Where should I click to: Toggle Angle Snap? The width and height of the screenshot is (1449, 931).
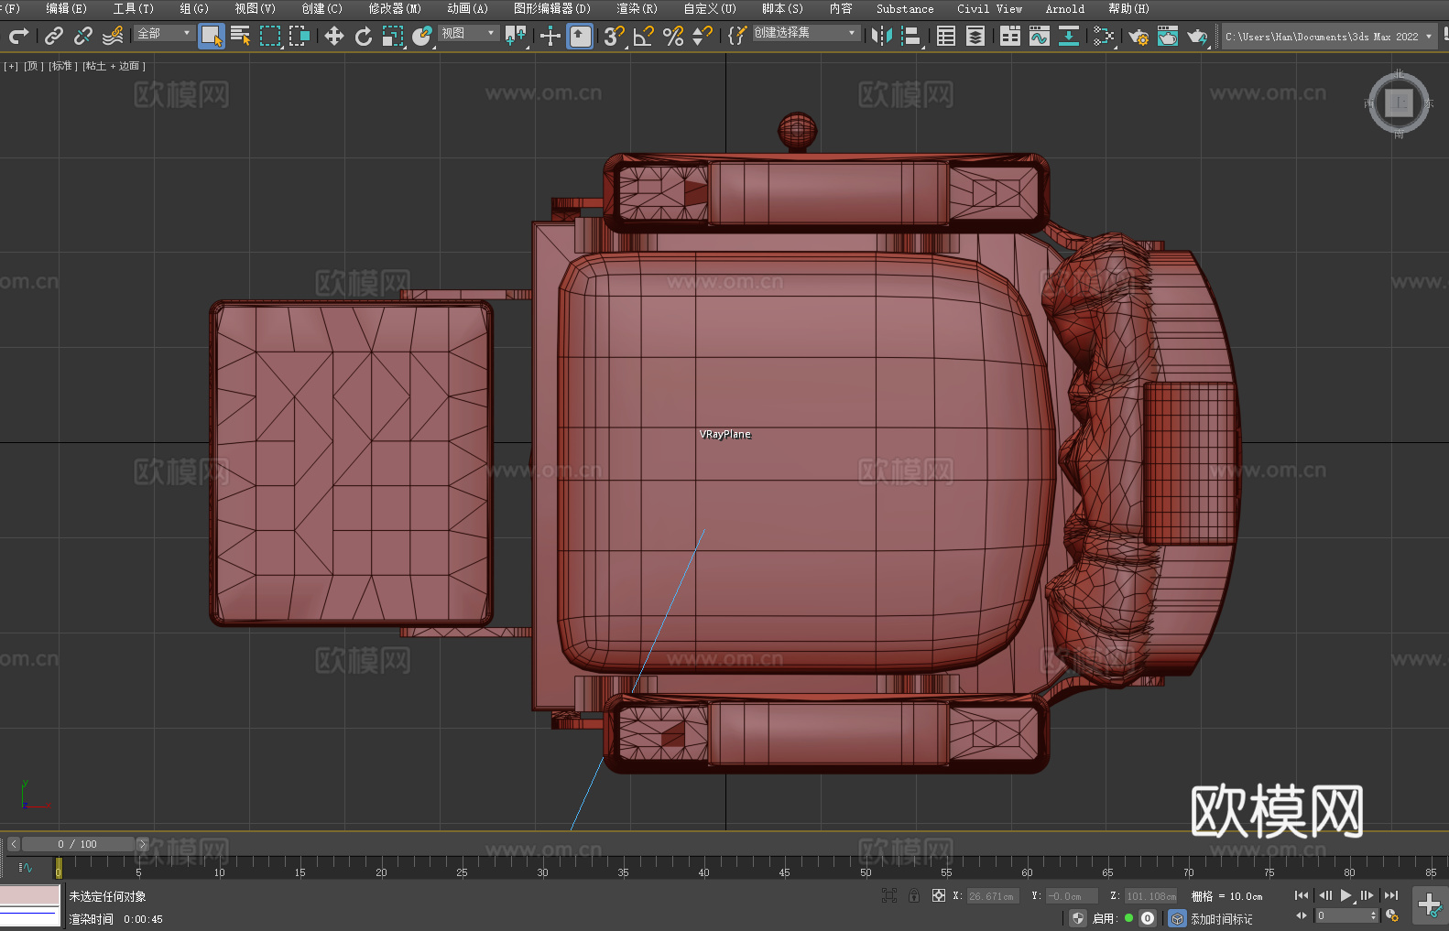[644, 36]
